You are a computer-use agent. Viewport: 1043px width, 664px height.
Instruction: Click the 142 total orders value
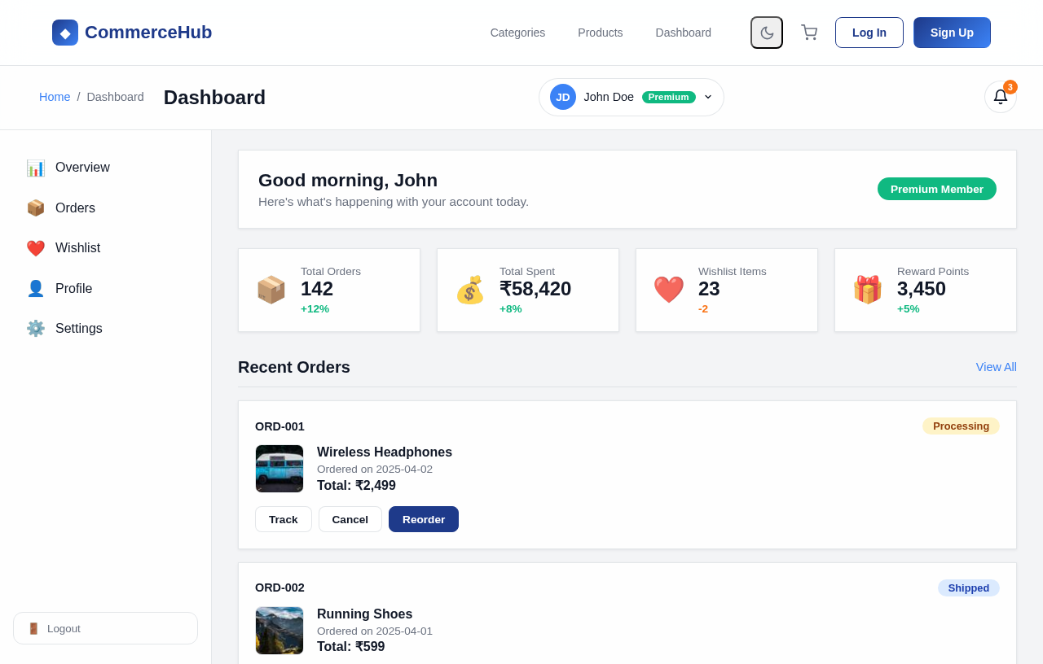[x=317, y=289]
